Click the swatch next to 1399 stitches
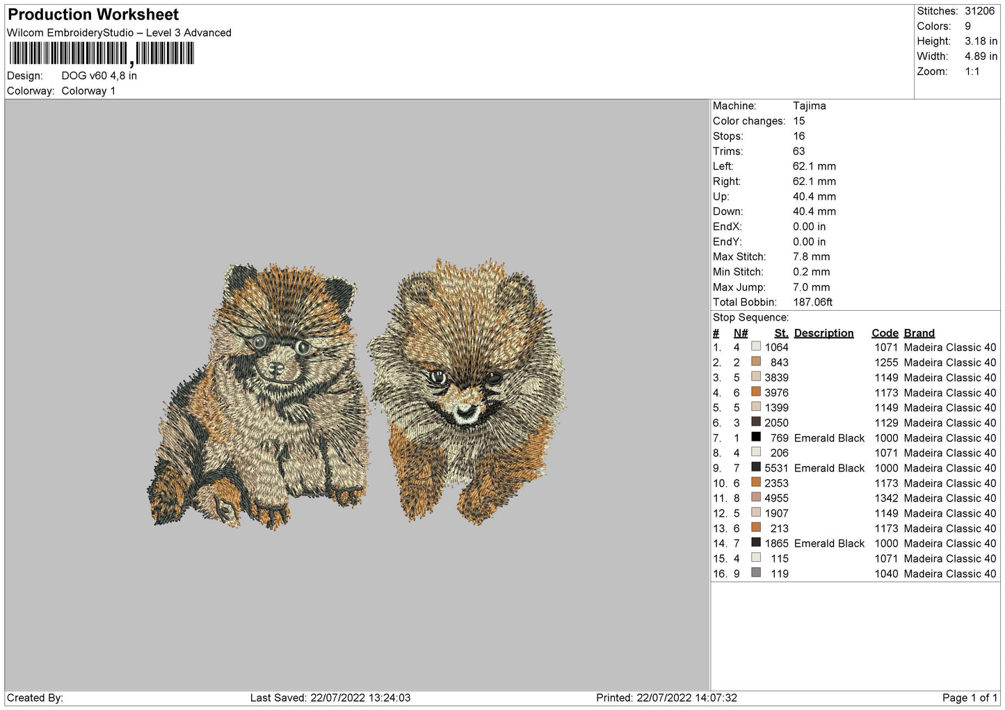 pos(755,407)
